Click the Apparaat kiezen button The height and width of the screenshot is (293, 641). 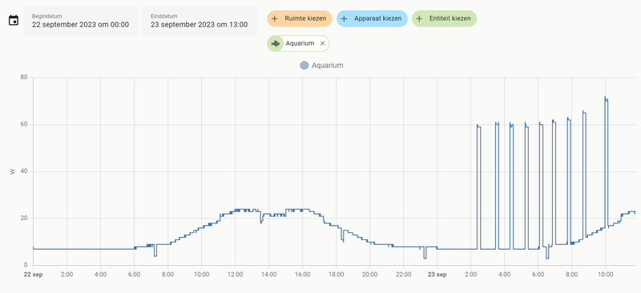(x=372, y=18)
